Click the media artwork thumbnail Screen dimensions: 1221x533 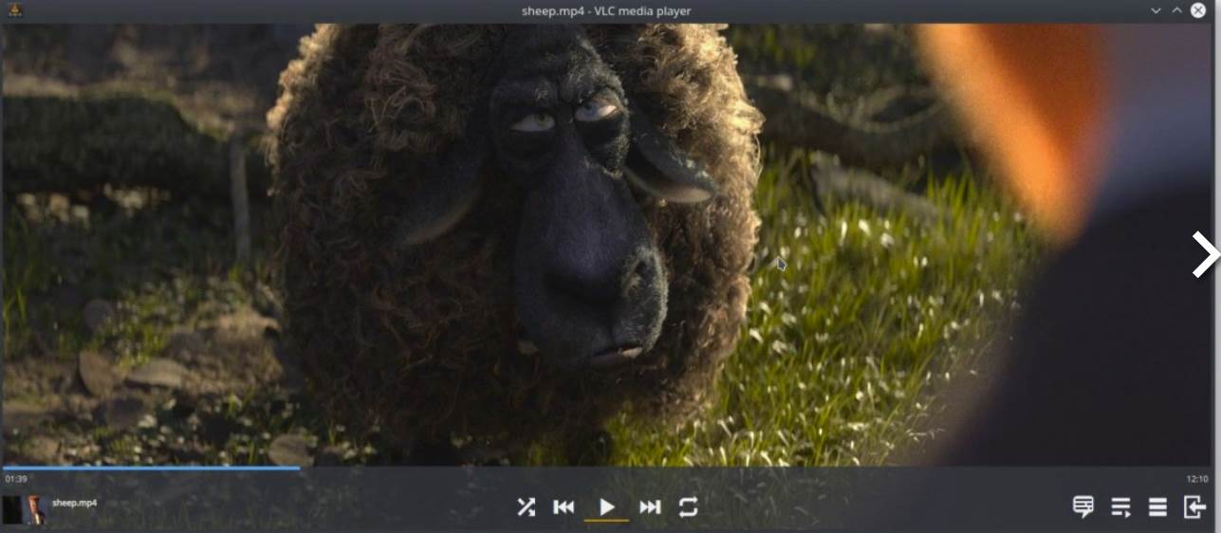tap(24, 509)
